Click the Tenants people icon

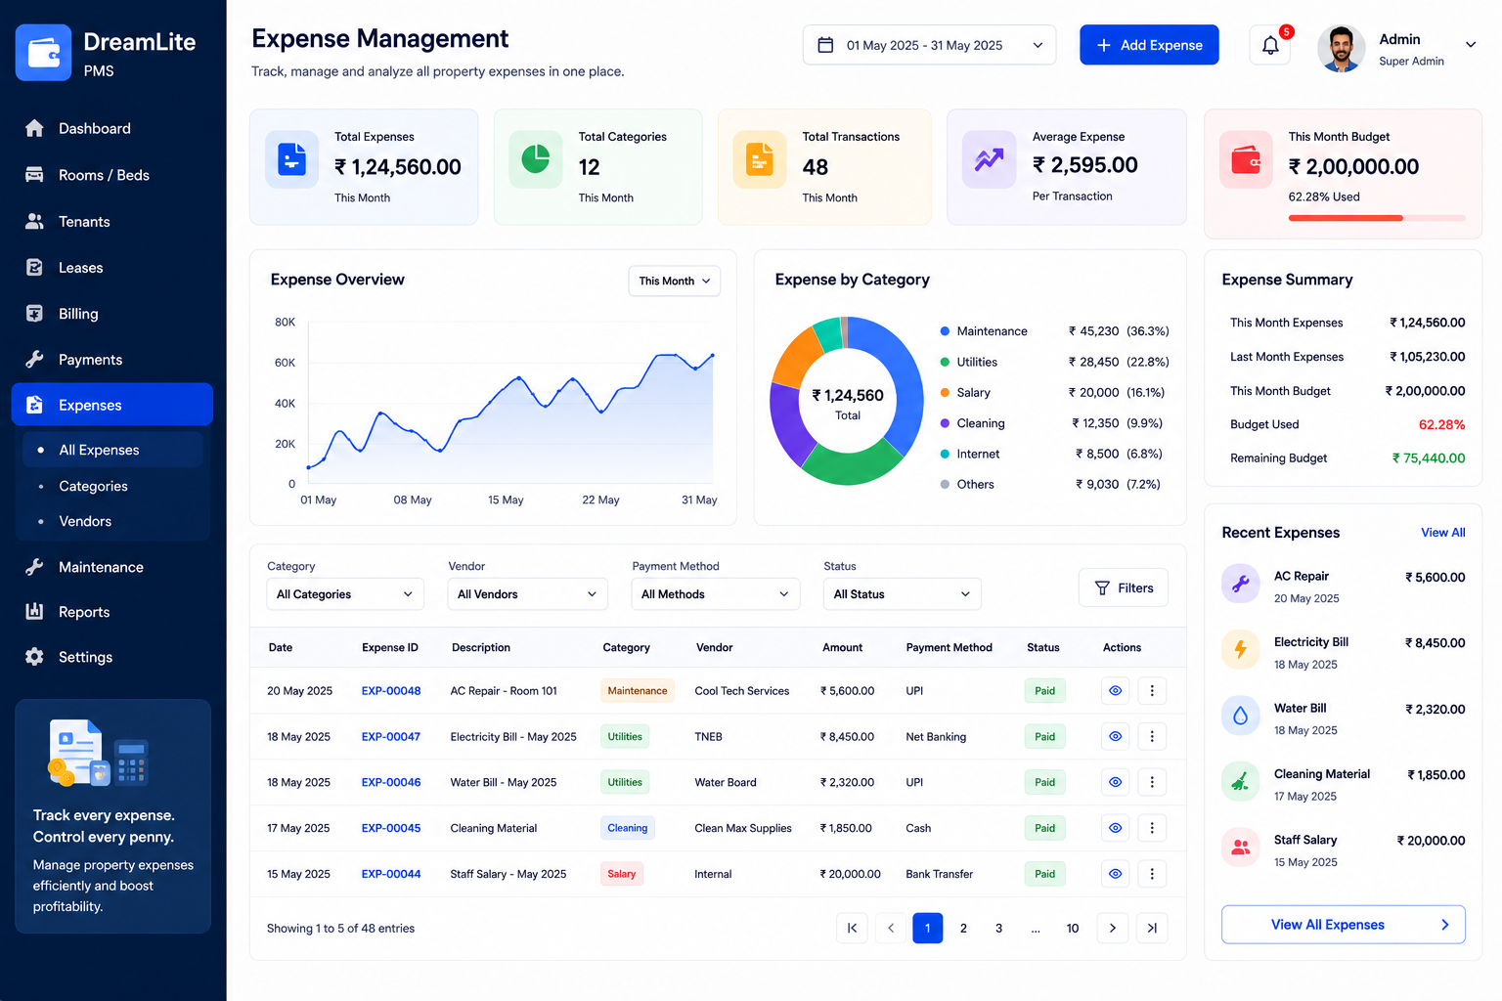point(34,221)
